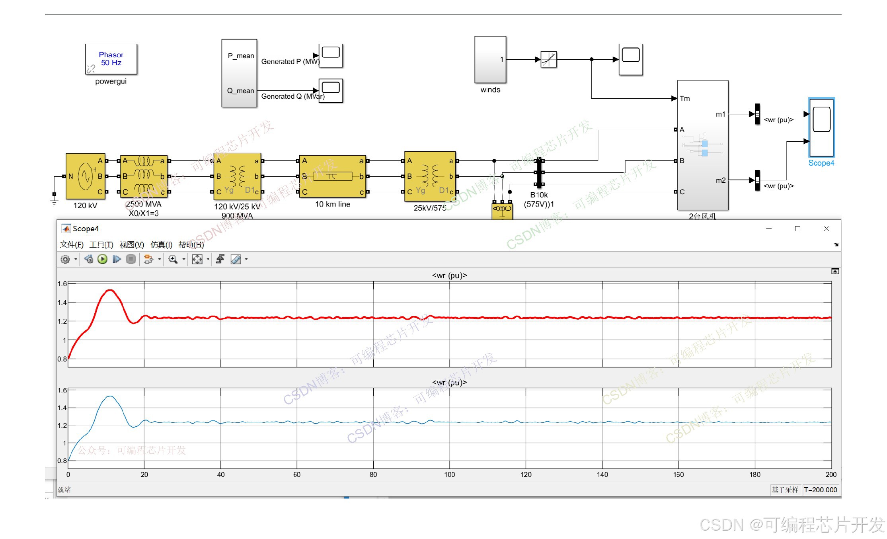Open the 视图(V) menu
Screen dimensions: 887x539
132,245
